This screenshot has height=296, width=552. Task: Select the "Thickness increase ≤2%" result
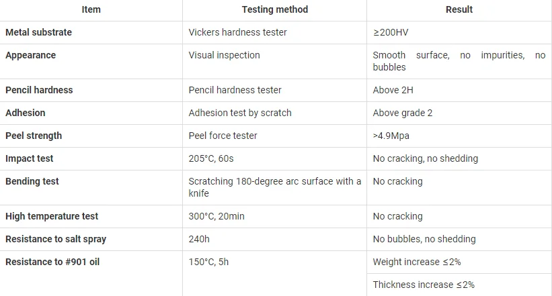(424, 285)
